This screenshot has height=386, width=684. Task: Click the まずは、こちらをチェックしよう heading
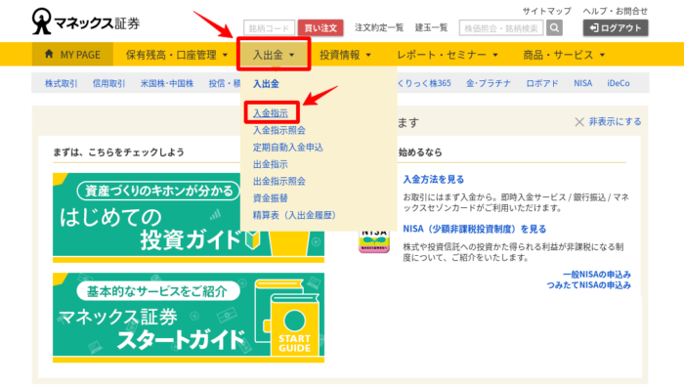pos(118,152)
